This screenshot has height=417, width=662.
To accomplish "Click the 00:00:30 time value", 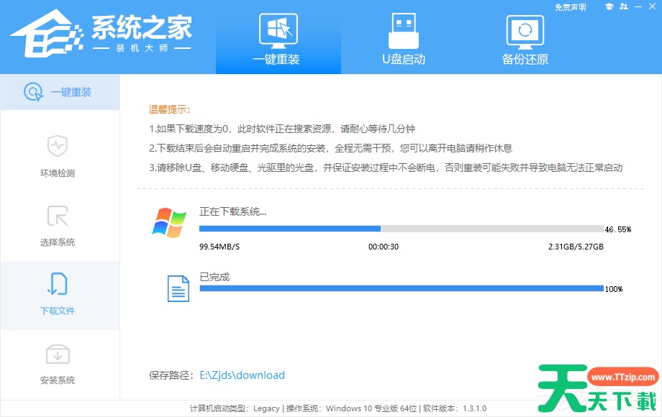I will point(384,247).
